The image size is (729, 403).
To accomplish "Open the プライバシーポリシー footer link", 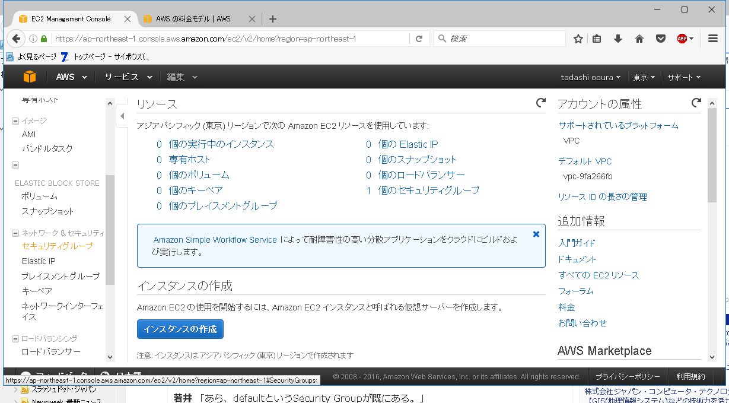I will coord(628,376).
